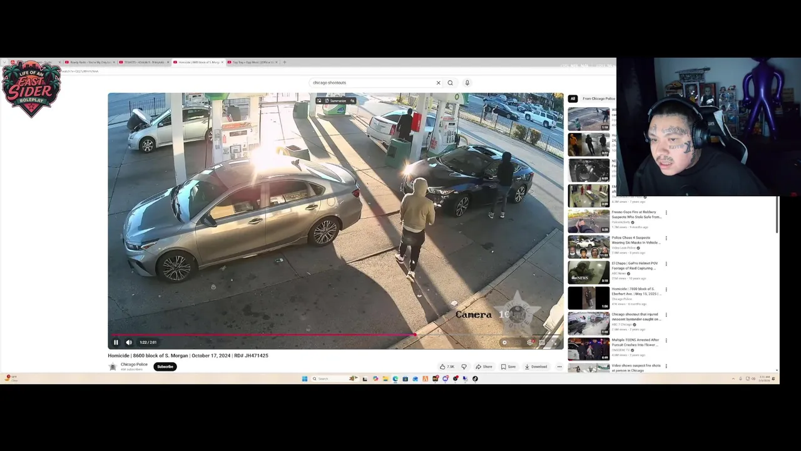Viewport: 801px width, 451px height.
Task: Click the search magnifier button
Action: (450, 83)
